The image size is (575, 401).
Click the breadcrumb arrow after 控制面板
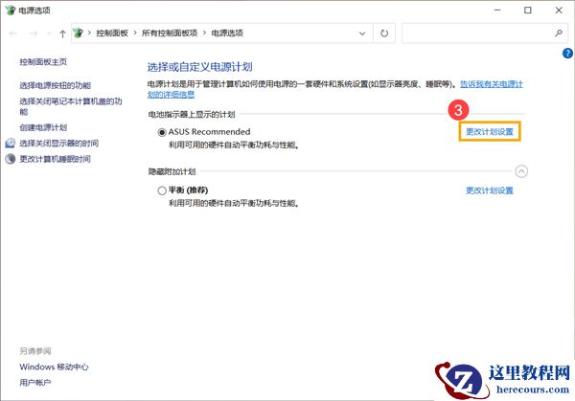click(x=135, y=33)
